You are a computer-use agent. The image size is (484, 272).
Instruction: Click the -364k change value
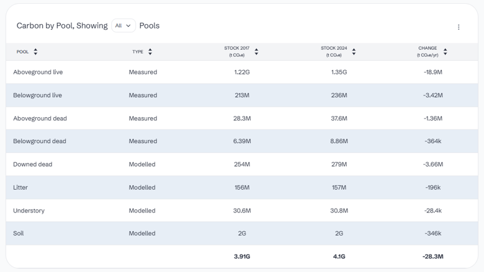point(432,141)
